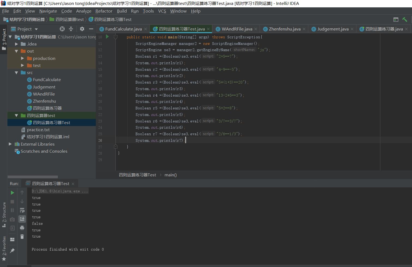
Task: Open the Navigate menu
Action: pyautogui.click(x=48, y=11)
